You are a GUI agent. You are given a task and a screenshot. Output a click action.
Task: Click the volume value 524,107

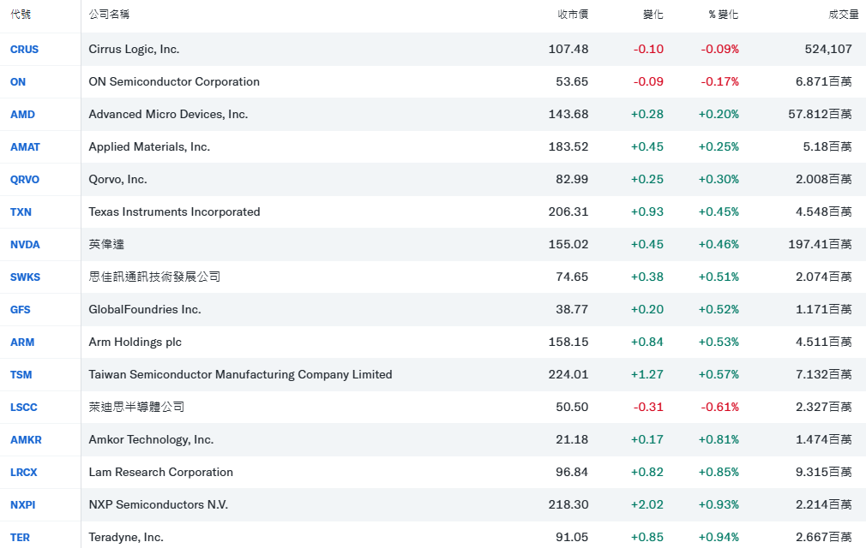pos(828,49)
